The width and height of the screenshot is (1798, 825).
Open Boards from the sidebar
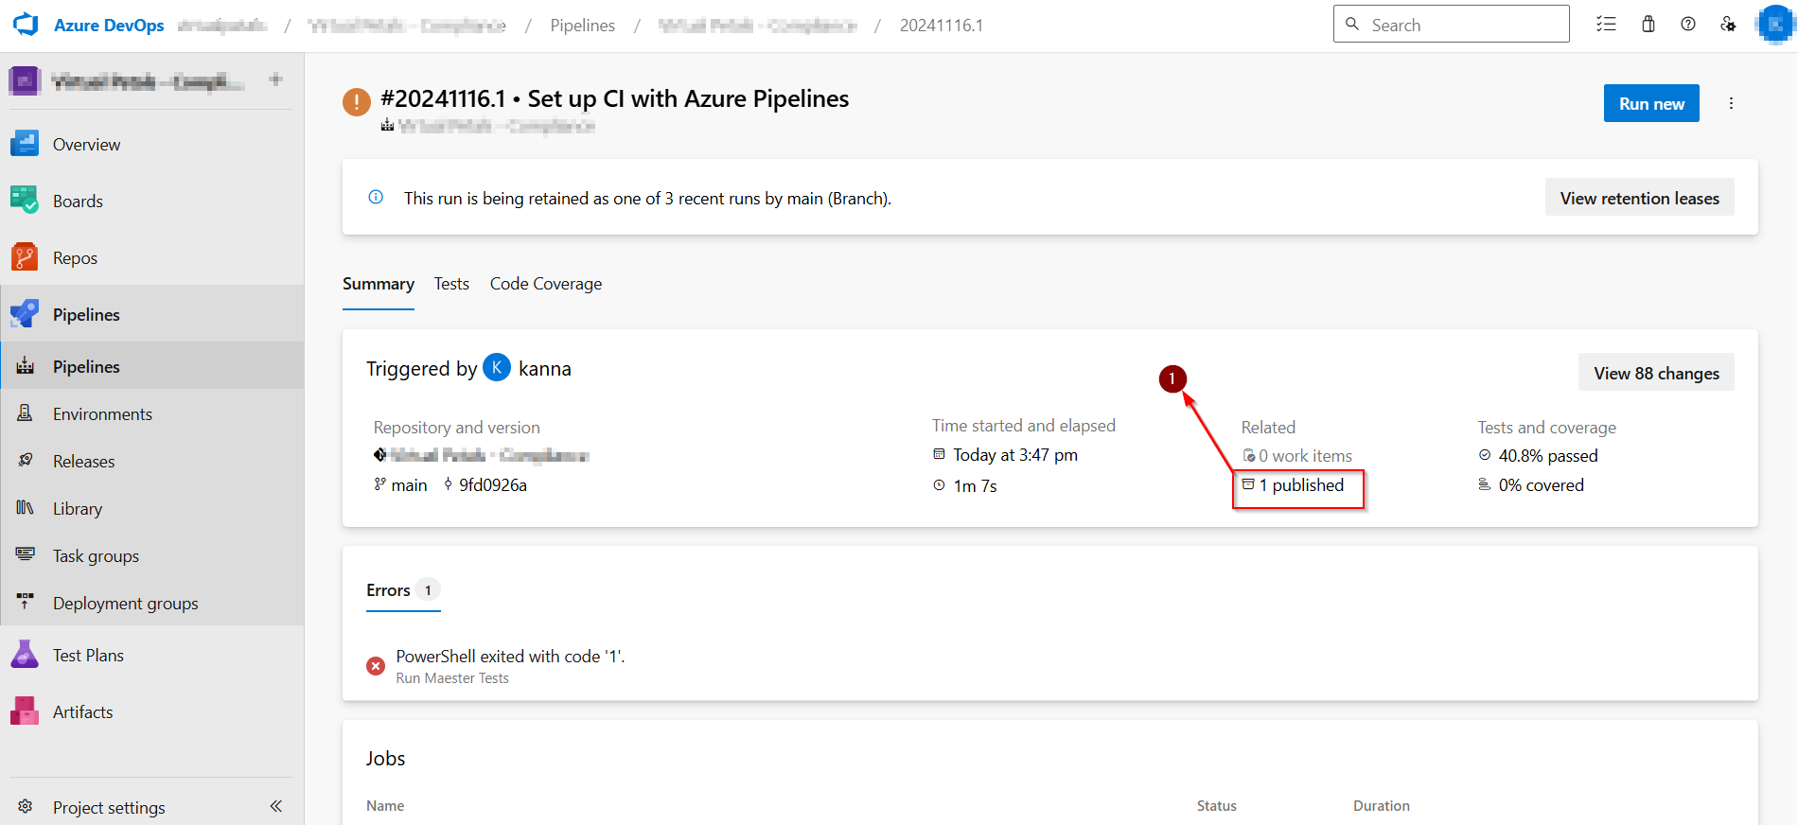pyautogui.click(x=78, y=201)
